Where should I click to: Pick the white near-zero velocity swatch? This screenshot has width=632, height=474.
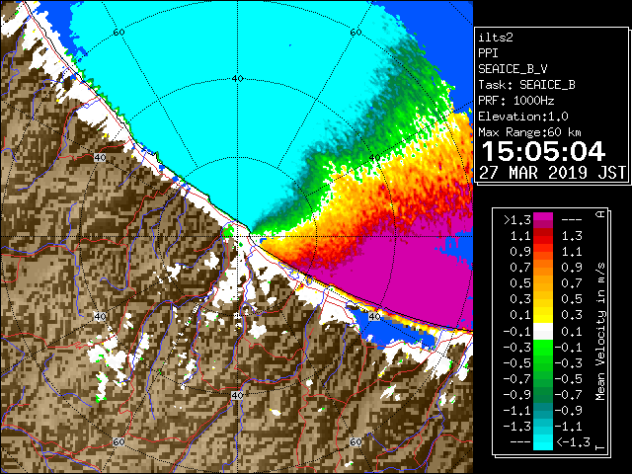pos(543,332)
